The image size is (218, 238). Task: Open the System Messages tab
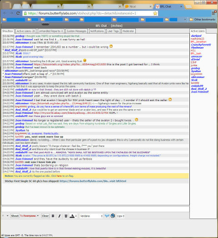click(76, 31)
